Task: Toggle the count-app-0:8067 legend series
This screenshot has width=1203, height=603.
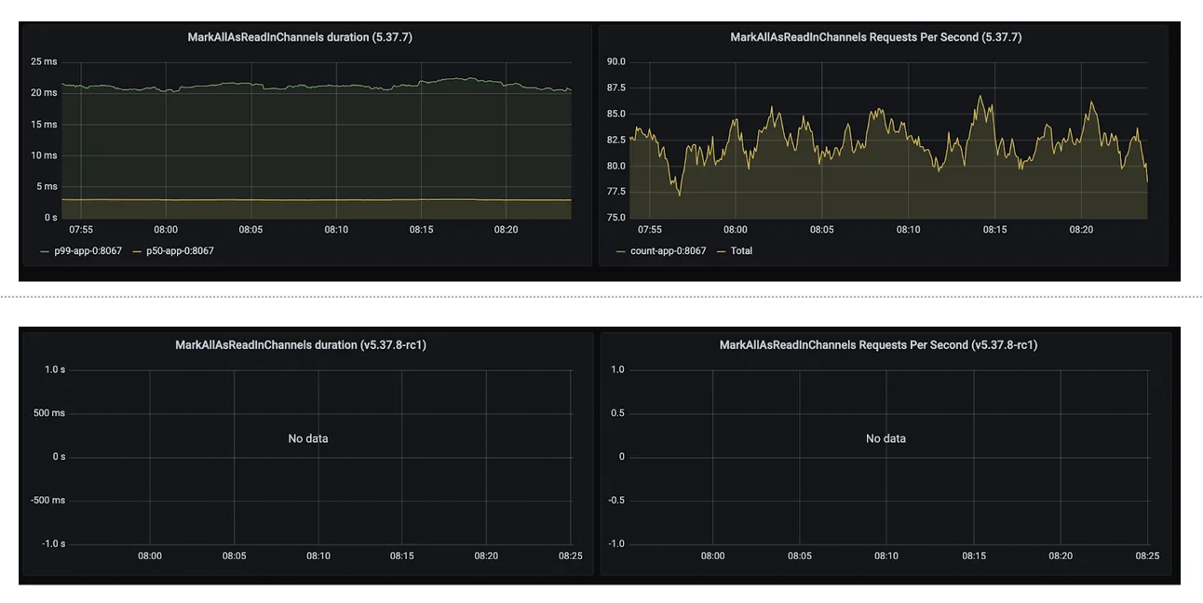Action: [669, 251]
